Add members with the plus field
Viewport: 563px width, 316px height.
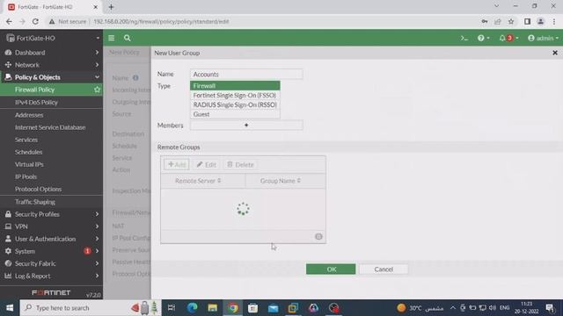coord(246,125)
